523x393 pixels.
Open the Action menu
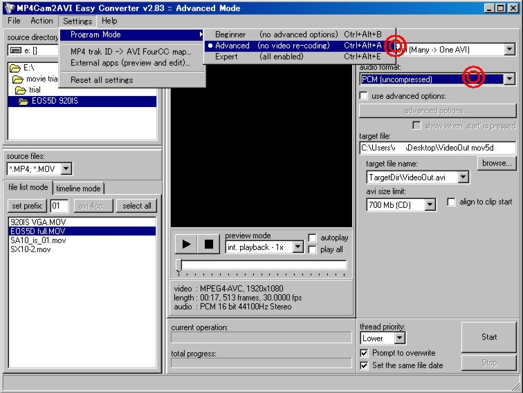click(x=42, y=21)
